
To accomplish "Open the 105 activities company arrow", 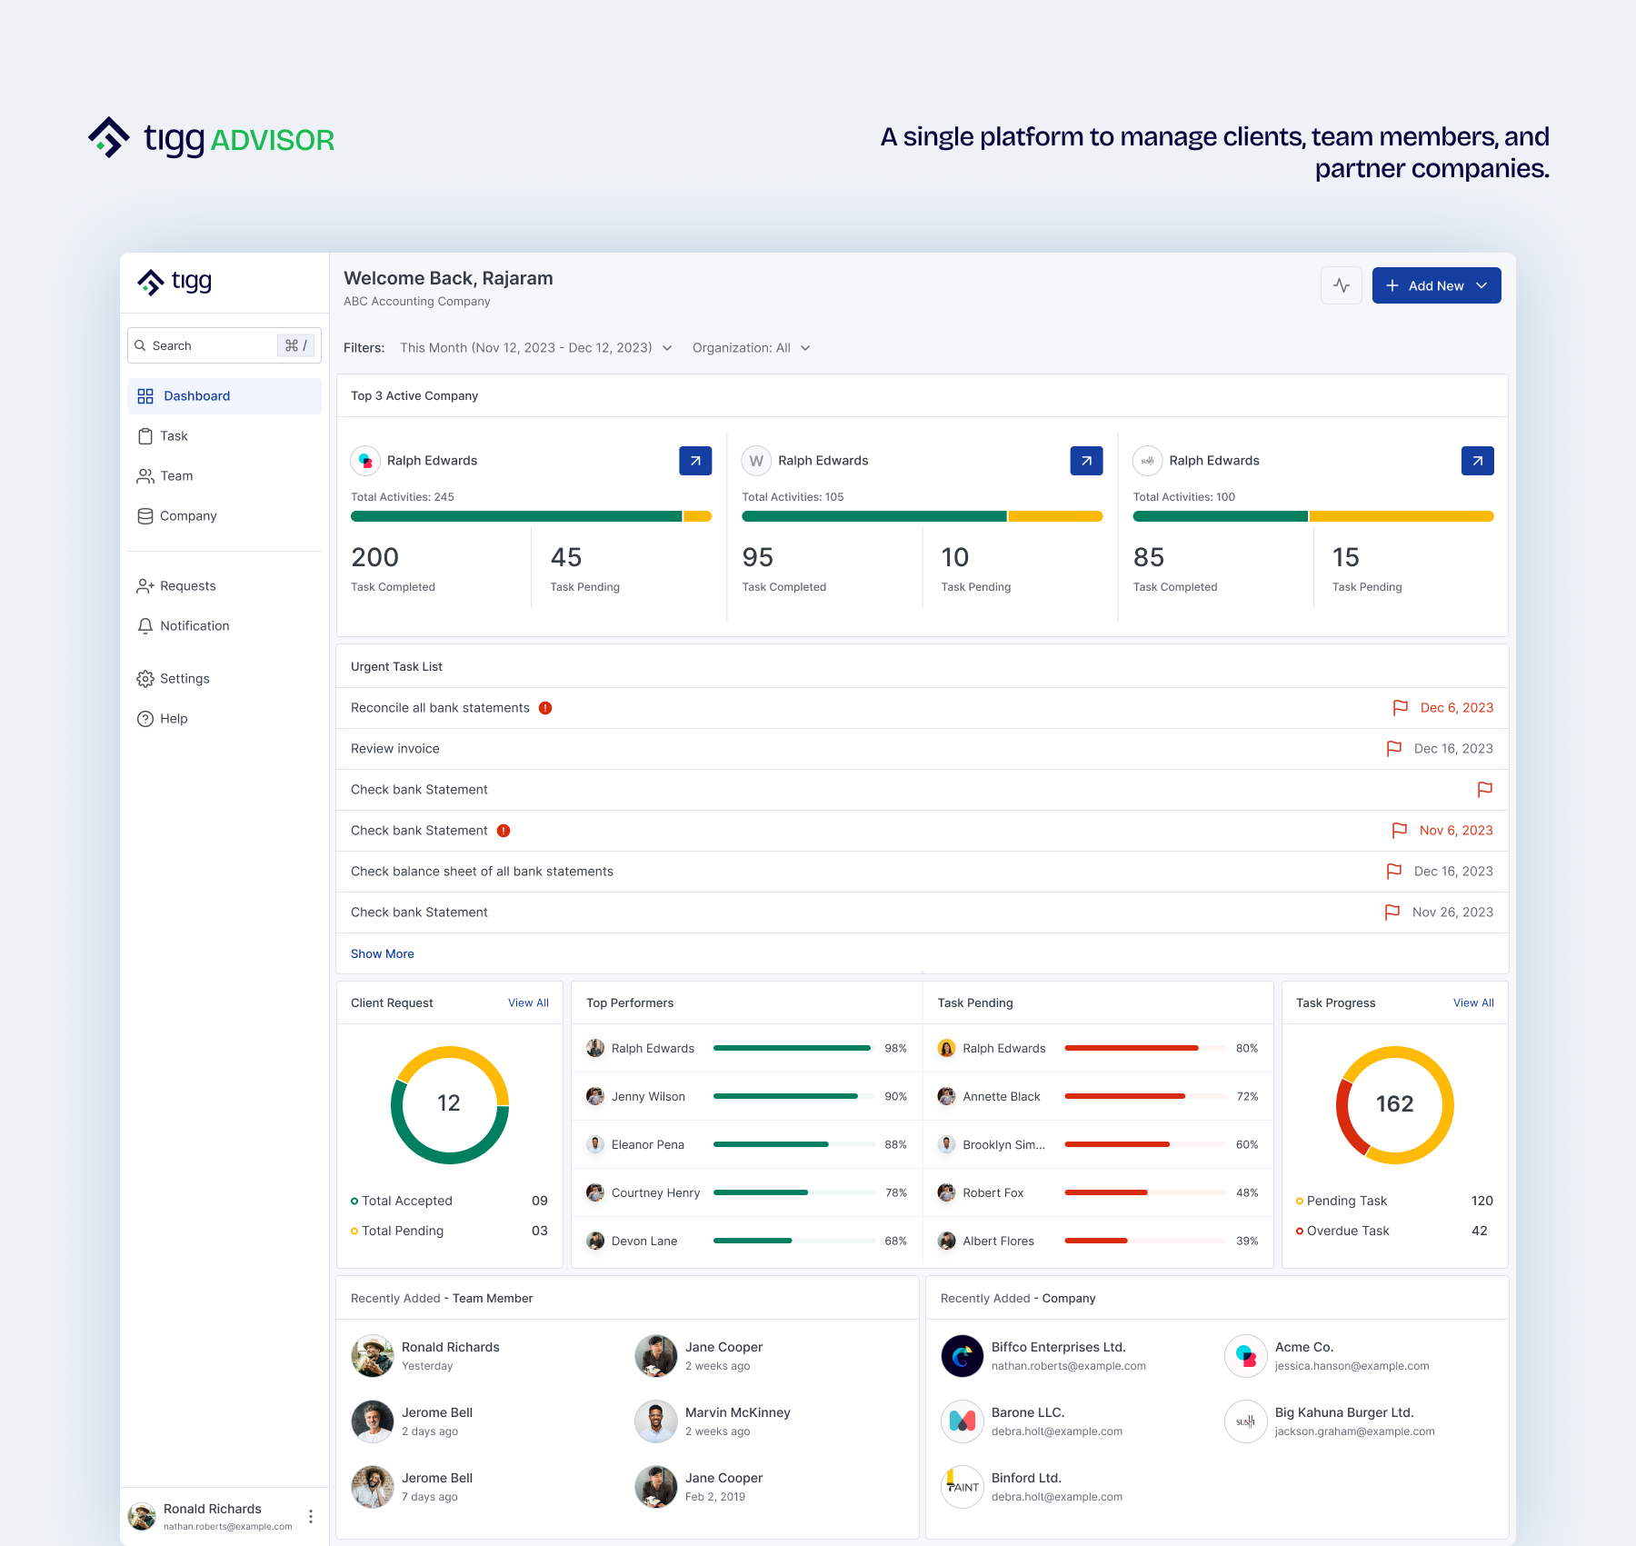I will (x=1086, y=461).
